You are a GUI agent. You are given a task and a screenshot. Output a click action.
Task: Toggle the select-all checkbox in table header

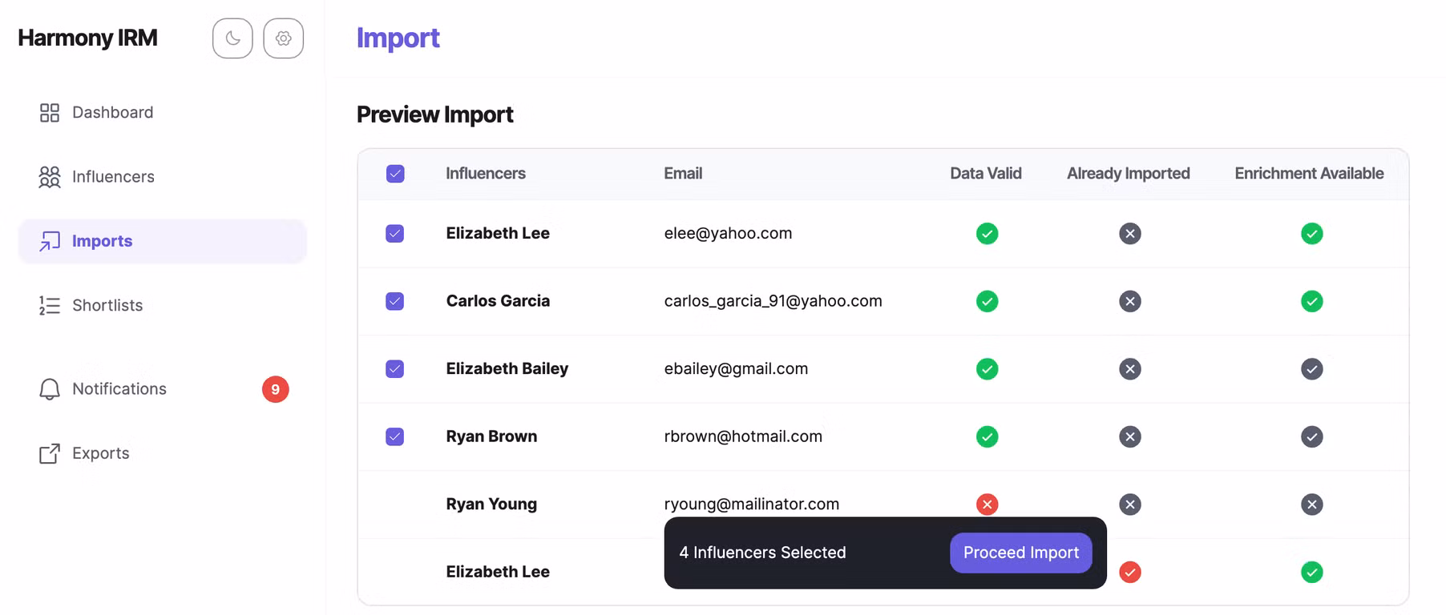pos(394,173)
